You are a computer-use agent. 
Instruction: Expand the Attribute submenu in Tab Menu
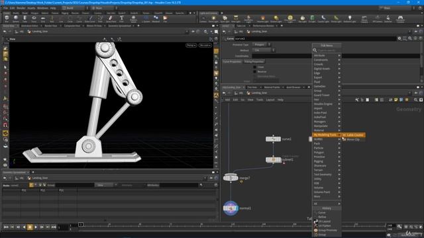tap(327, 56)
